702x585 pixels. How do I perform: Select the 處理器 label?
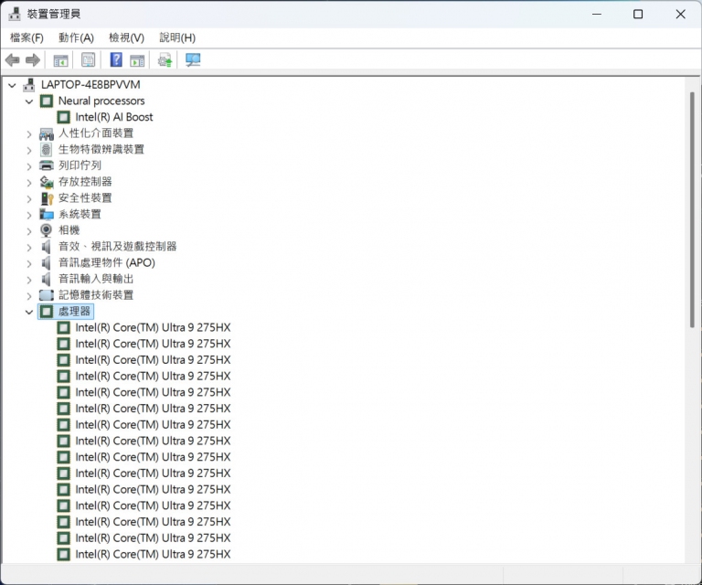(74, 311)
